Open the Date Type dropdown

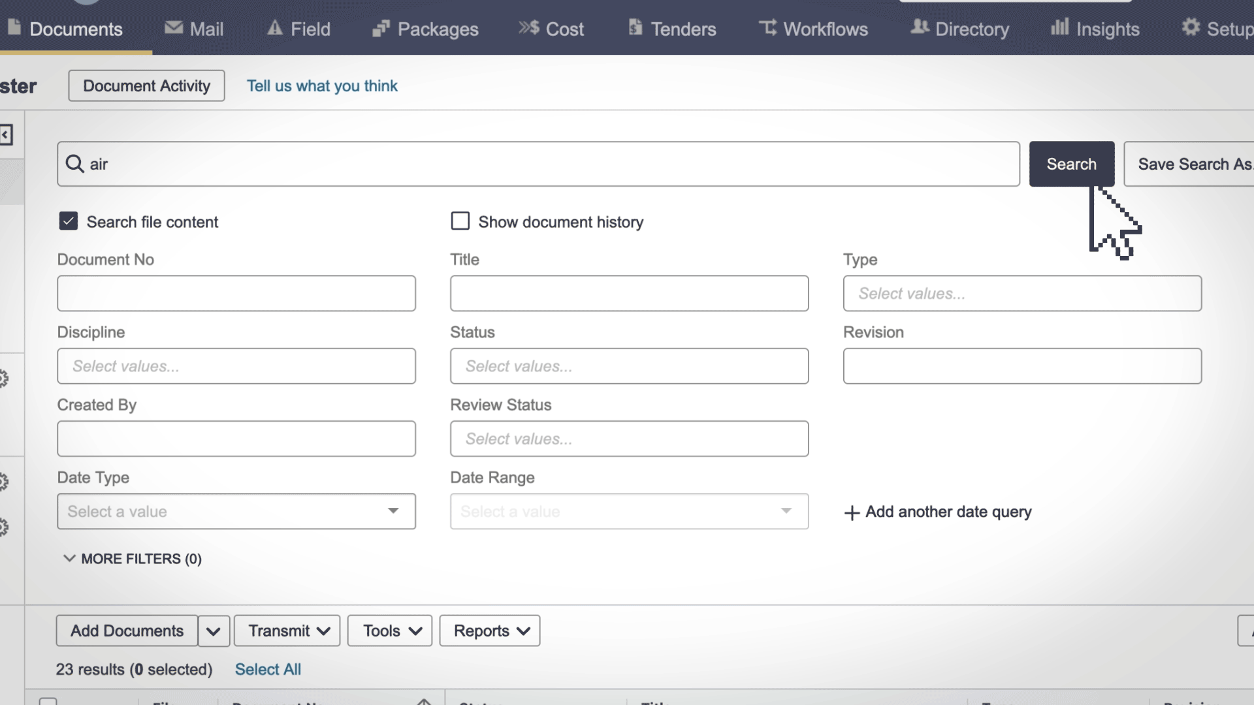pyautogui.click(x=236, y=511)
